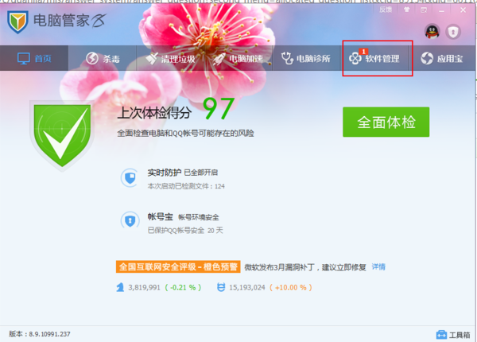Go to the 电脑加速 speedup tab
The width and height of the screenshot is (477, 342).
(238, 58)
